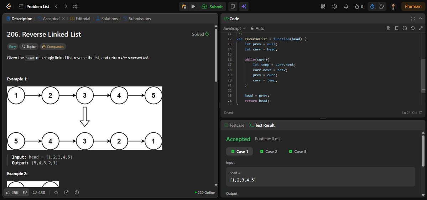
Task: Toggle the stopwatch timer icon
Action: (372, 6)
